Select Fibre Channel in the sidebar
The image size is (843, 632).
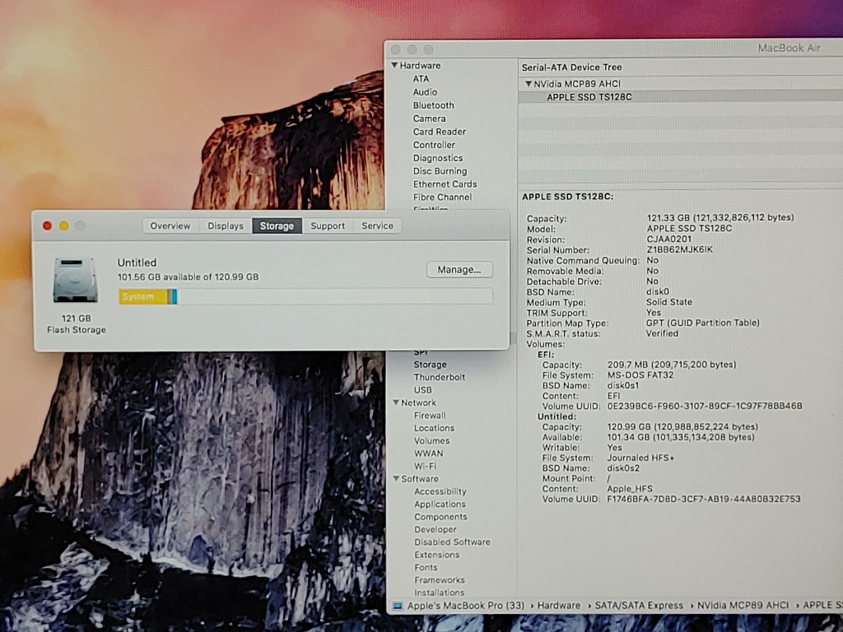[x=442, y=197]
